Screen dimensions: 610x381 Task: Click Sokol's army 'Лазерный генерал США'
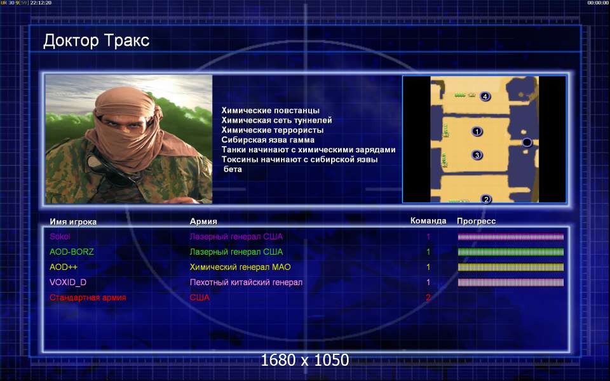pyautogui.click(x=236, y=236)
